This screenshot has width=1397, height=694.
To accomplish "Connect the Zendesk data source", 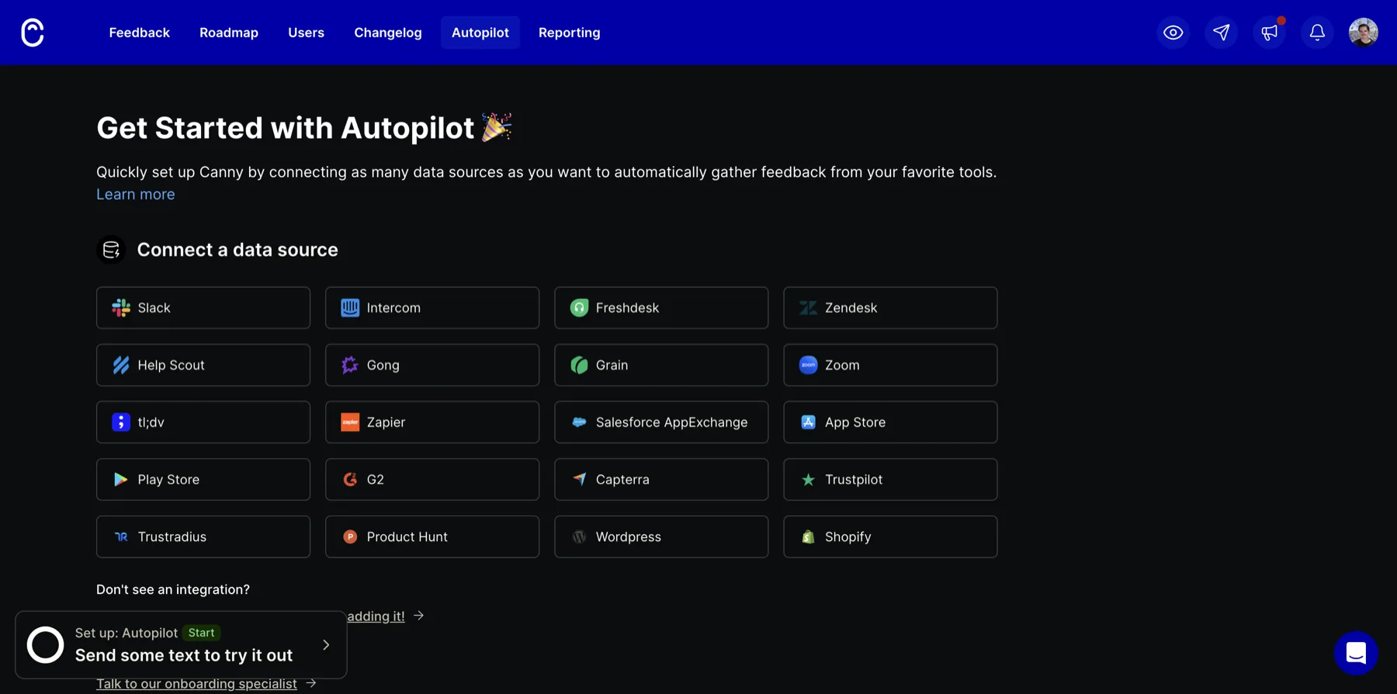I will (890, 308).
